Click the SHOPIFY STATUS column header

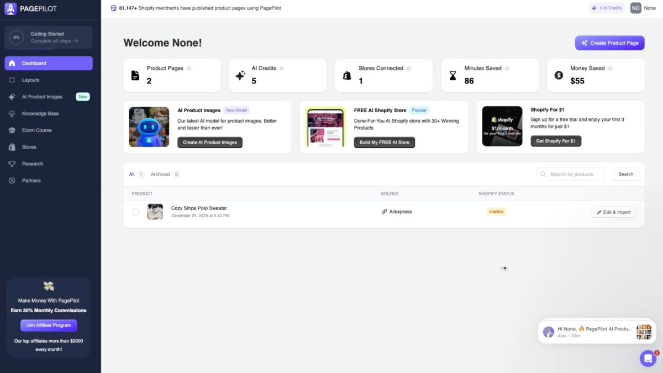[496, 194]
